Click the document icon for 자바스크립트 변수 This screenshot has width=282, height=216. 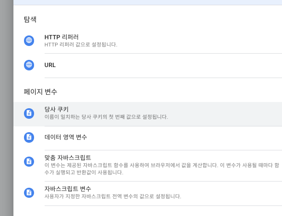click(29, 193)
